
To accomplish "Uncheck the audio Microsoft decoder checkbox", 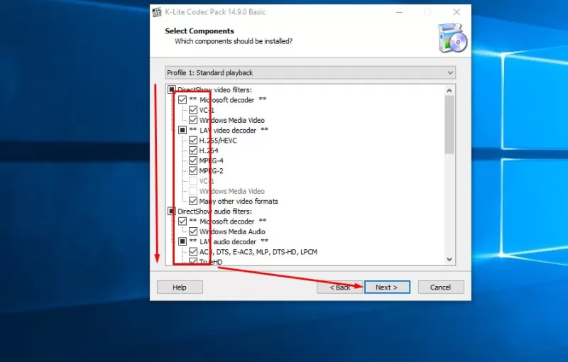I will click(182, 221).
